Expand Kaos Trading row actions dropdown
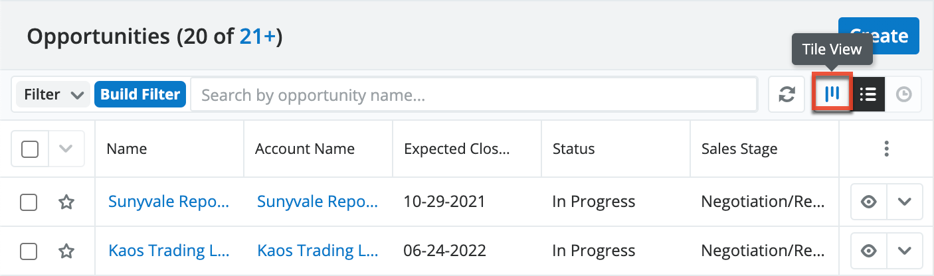Image resolution: width=934 pixels, height=276 pixels. [x=904, y=251]
